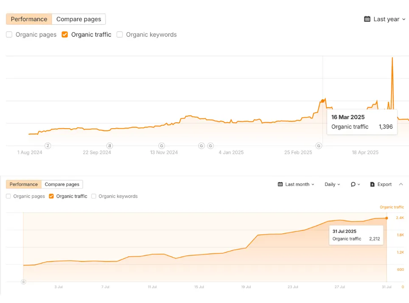The image size is (409, 303).
Task: Enable Organic keywords in lower chart
Action: click(94, 196)
